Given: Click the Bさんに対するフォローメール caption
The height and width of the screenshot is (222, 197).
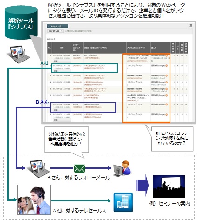Looking at the screenshot, I should pos(79,178).
